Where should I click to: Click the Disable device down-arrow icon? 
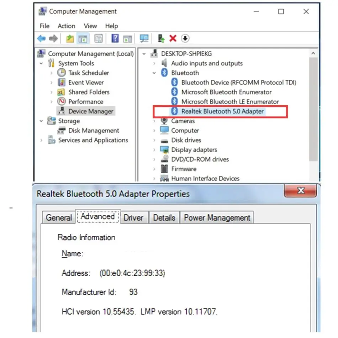(185, 38)
